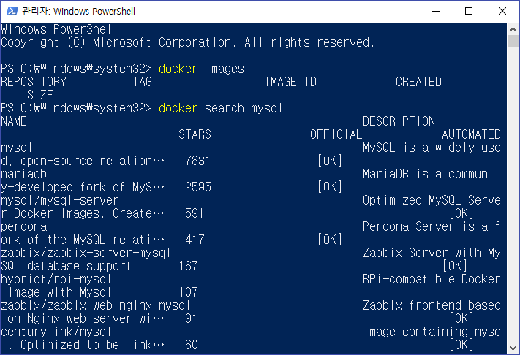Viewport: 520px width, 355px height.
Task: Click 'RPi-compatible Docker' description
Action: coord(432,279)
